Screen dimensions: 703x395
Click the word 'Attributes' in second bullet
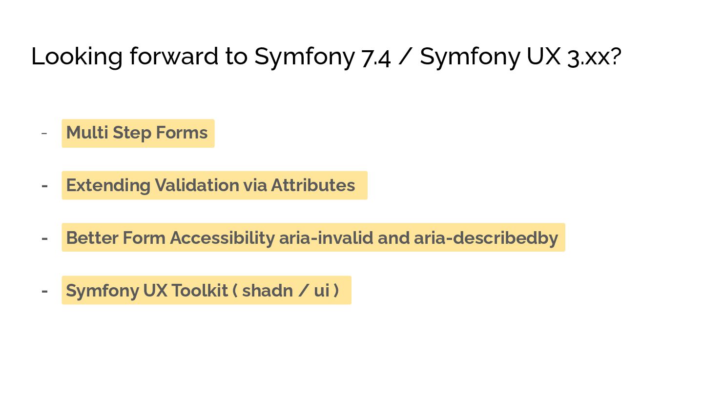click(313, 185)
